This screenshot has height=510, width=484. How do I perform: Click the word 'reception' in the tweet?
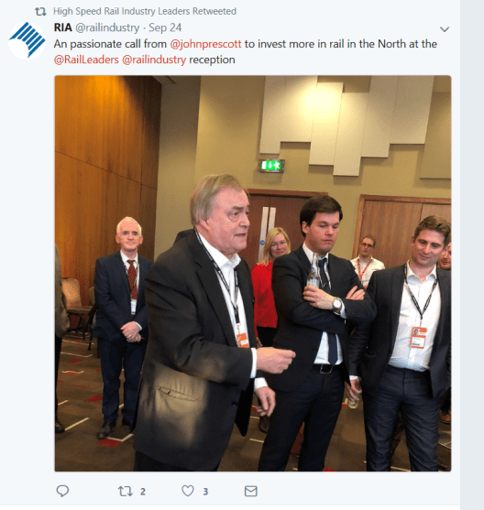[212, 60]
